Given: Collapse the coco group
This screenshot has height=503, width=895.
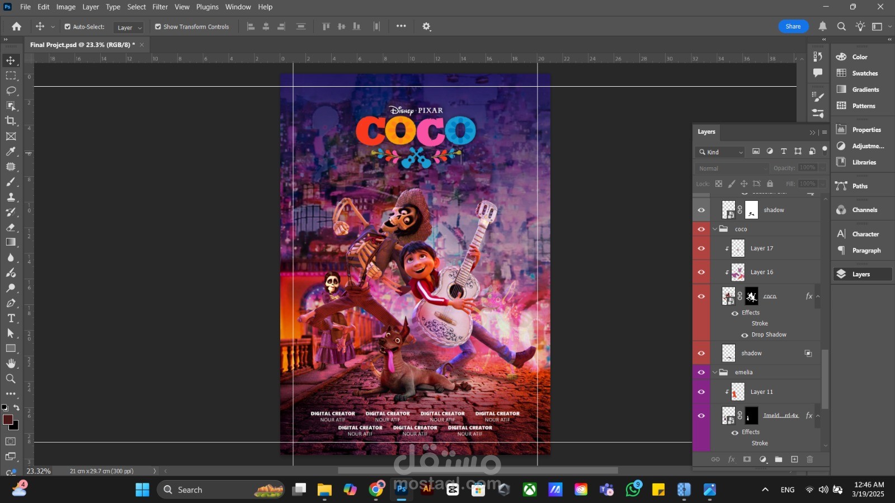Looking at the screenshot, I should (x=714, y=229).
